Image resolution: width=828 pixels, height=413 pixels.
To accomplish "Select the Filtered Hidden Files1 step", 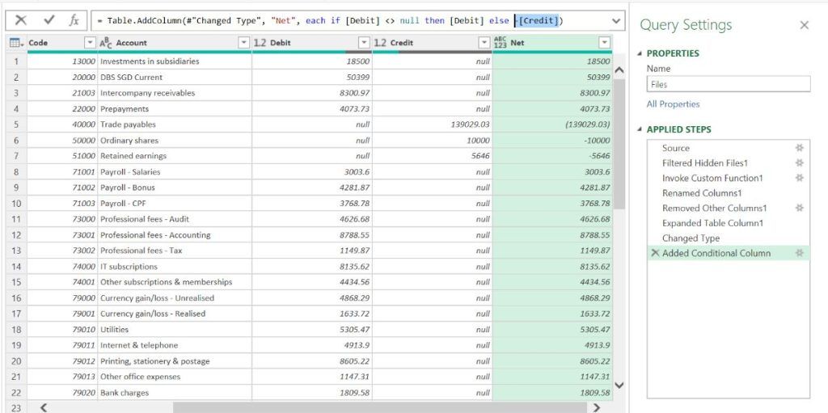I will (729, 163).
